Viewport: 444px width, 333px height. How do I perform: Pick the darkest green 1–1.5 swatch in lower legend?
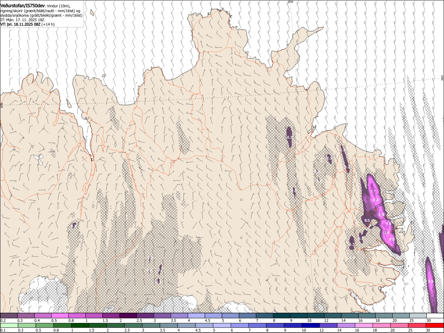coord(80,326)
